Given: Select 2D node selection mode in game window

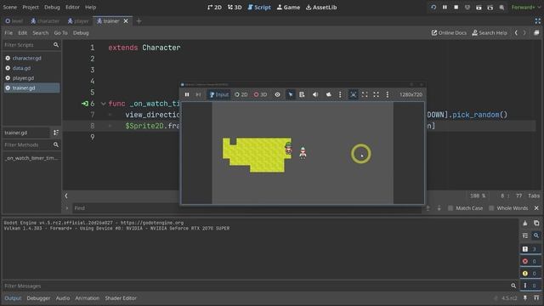Looking at the screenshot, I should coord(241,94).
